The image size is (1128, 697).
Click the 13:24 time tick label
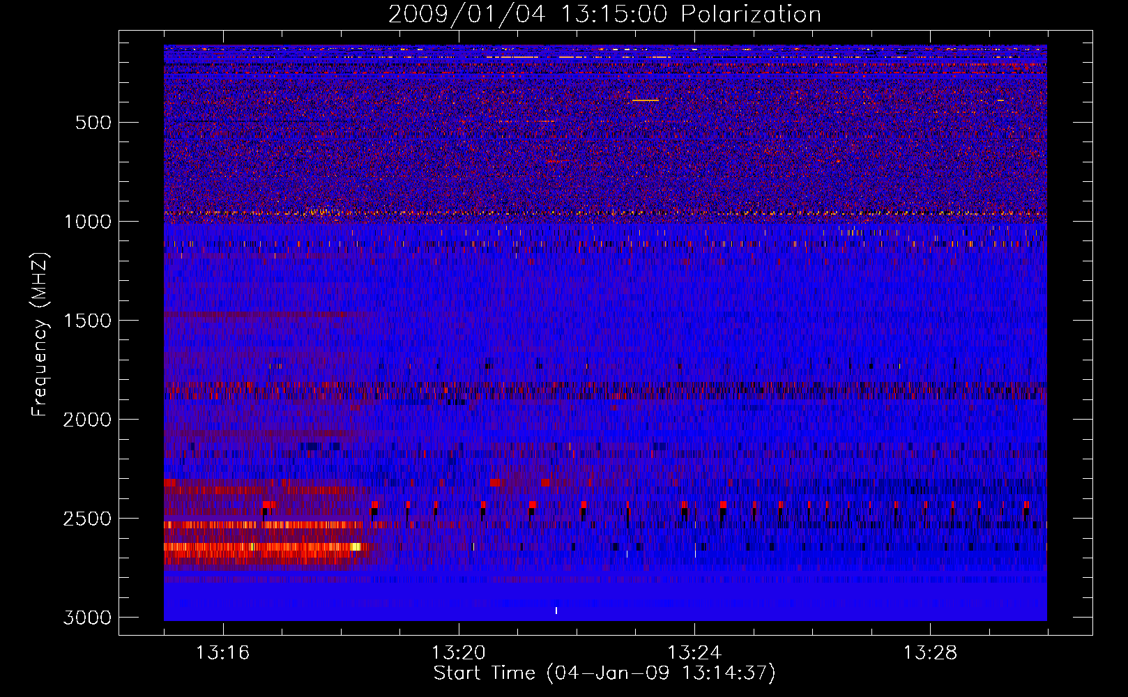694,653
